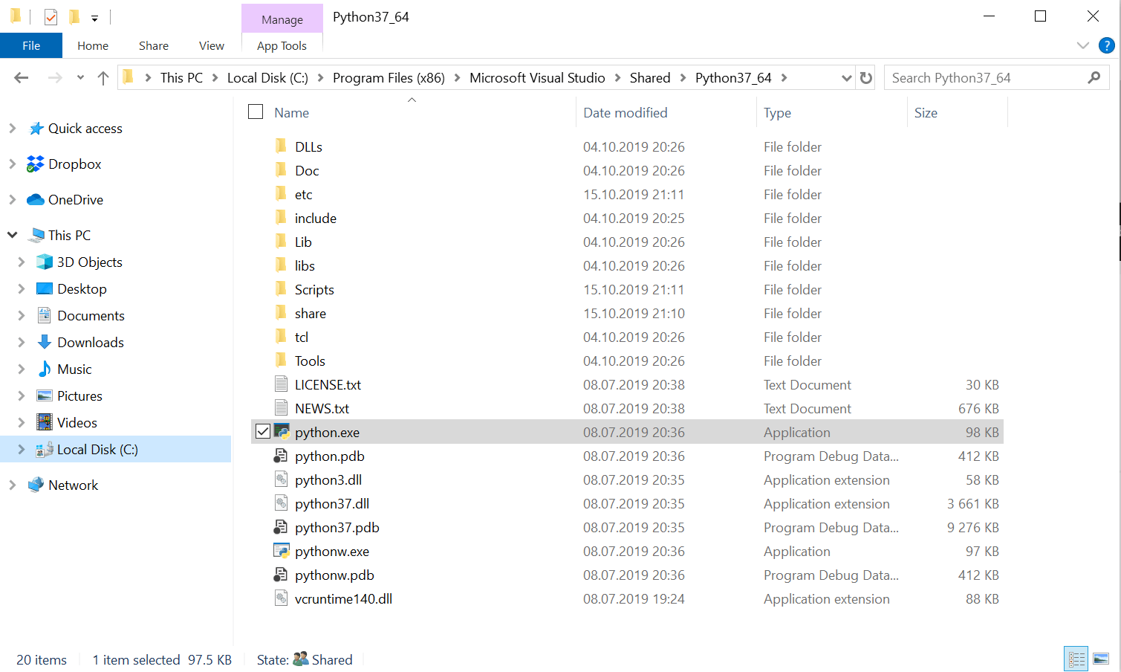Click Microsoft Visual Studio in breadcrumb path
The image size is (1121, 672).
point(537,78)
